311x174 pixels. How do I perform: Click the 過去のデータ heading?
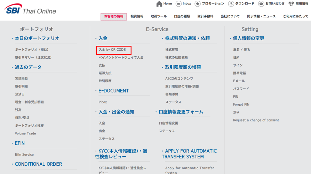(x=28, y=67)
